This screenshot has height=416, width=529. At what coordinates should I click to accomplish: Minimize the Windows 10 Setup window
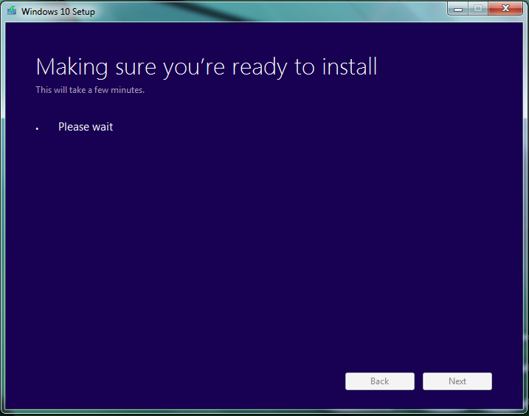click(458, 9)
